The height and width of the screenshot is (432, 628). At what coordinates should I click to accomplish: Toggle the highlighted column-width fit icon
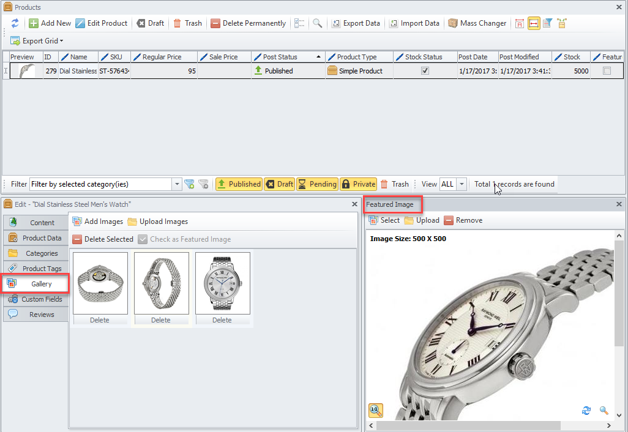pyautogui.click(x=534, y=24)
